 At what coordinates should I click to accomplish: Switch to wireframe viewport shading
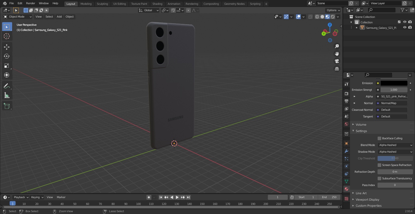317,17
